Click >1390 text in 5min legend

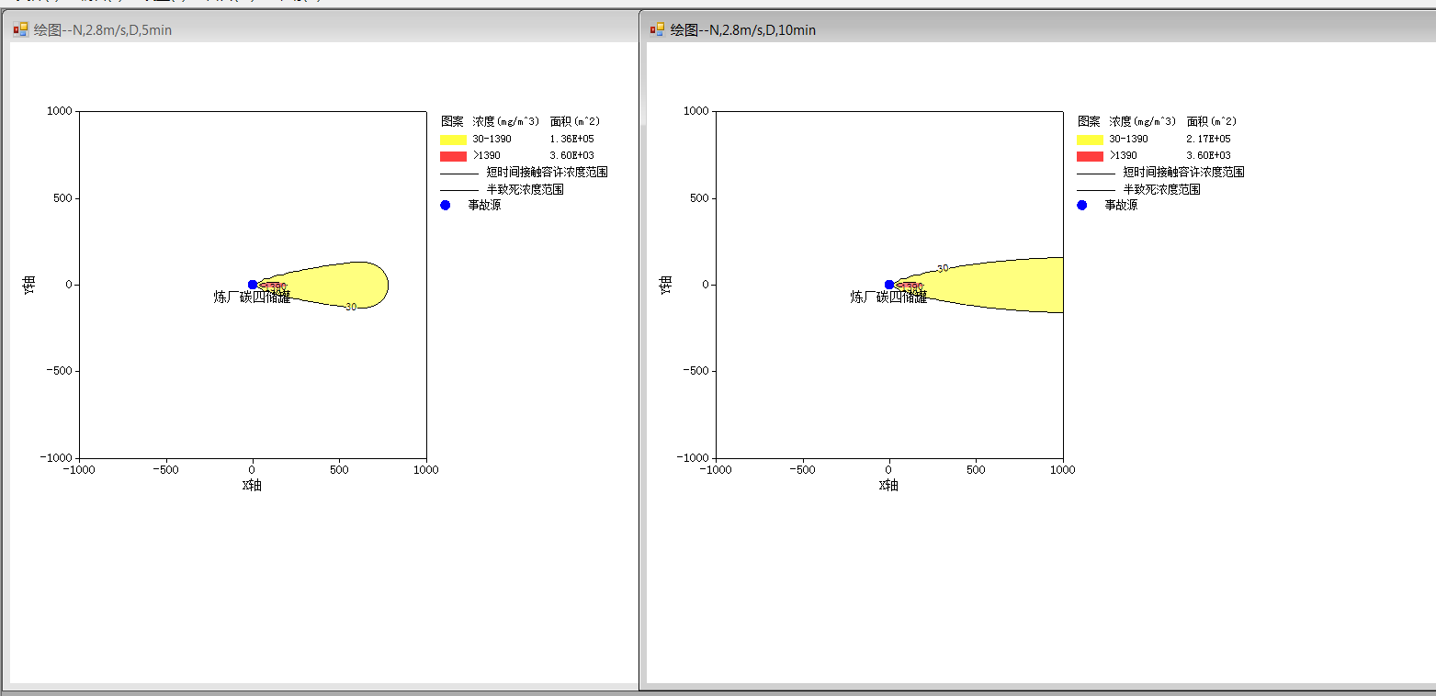486,155
